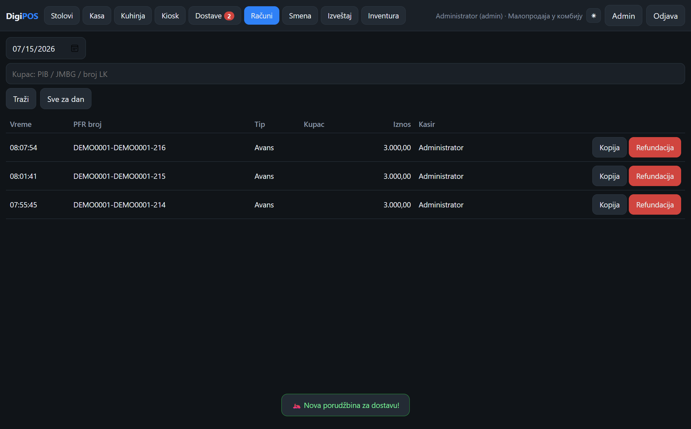Image resolution: width=691 pixels, height=429 pixels.
Task: Select the Smena tab
Action: click(x=300, y=15)
